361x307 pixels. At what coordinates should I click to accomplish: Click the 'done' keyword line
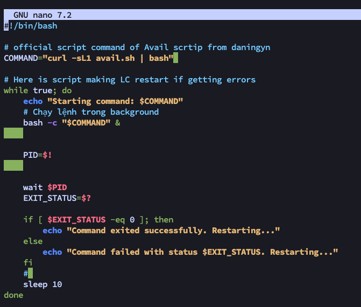click(x=13, y=295)
